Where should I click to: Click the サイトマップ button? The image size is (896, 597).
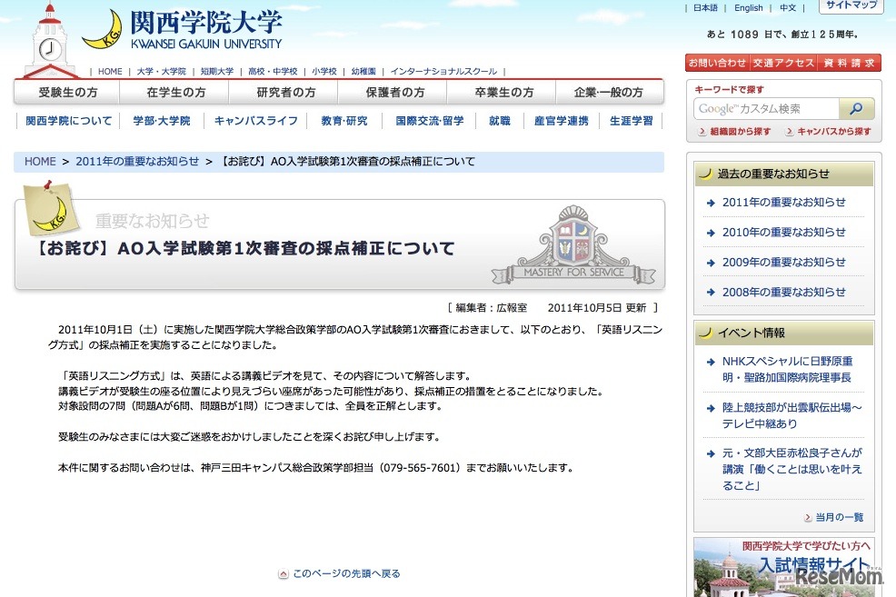click(x=851, y=5)
